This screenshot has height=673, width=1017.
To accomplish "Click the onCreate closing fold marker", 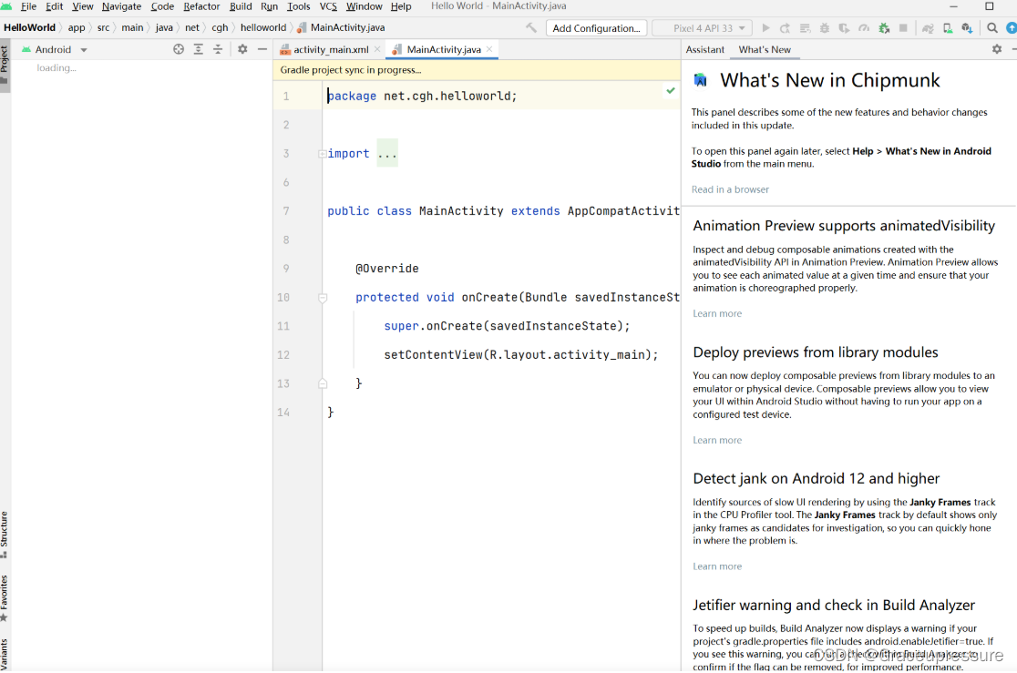I will tap(323, 383).
